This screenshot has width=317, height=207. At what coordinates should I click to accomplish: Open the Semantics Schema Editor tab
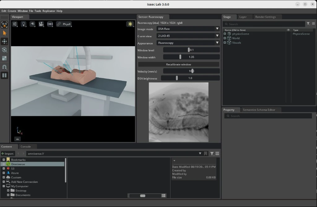[259, 110]
